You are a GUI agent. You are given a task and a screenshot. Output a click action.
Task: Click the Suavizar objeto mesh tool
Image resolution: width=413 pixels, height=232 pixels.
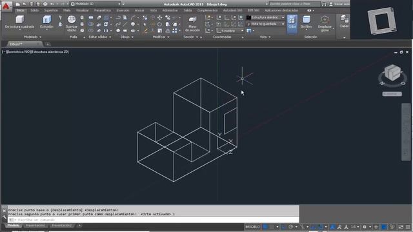[x=72, y=24]
